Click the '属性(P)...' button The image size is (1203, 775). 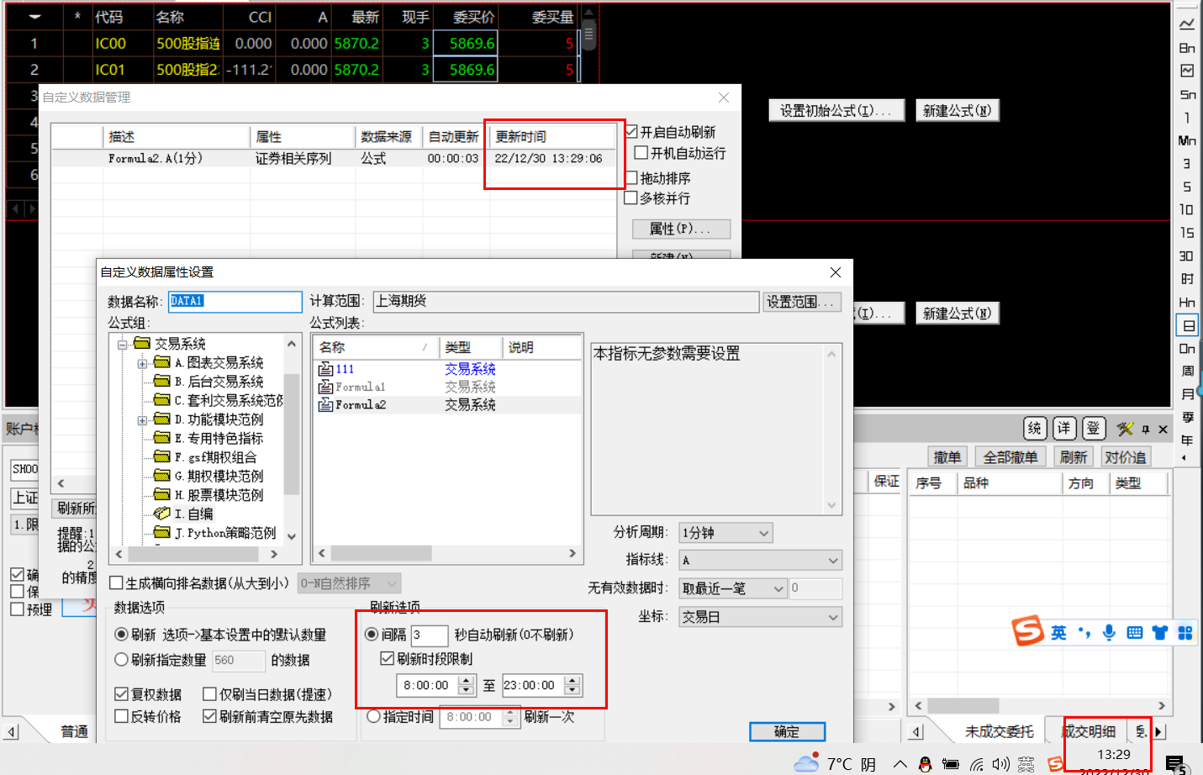coord(681,229)
